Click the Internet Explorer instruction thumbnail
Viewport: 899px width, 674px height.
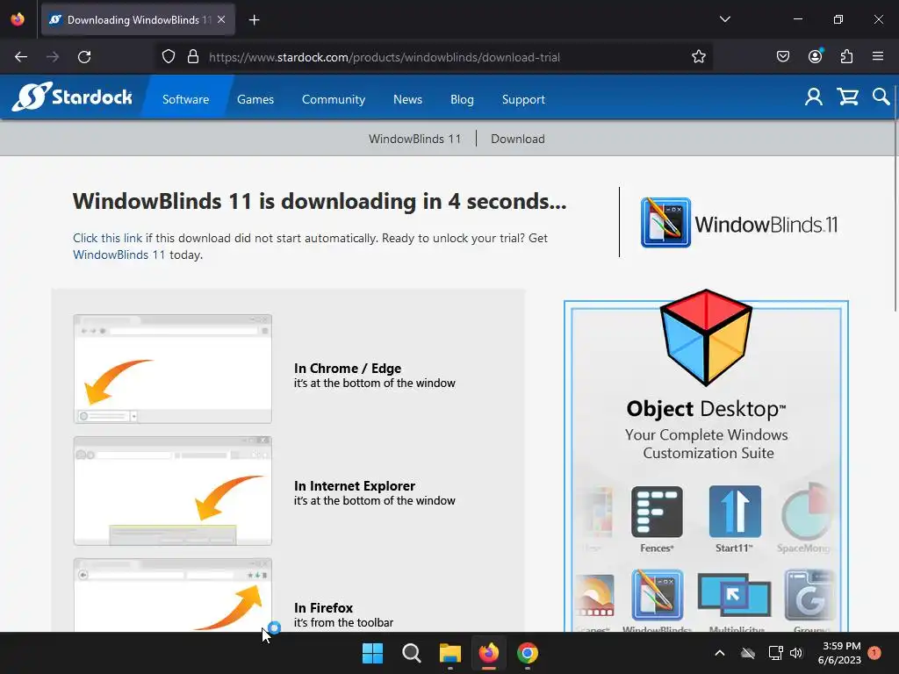(x=173, y=491)
